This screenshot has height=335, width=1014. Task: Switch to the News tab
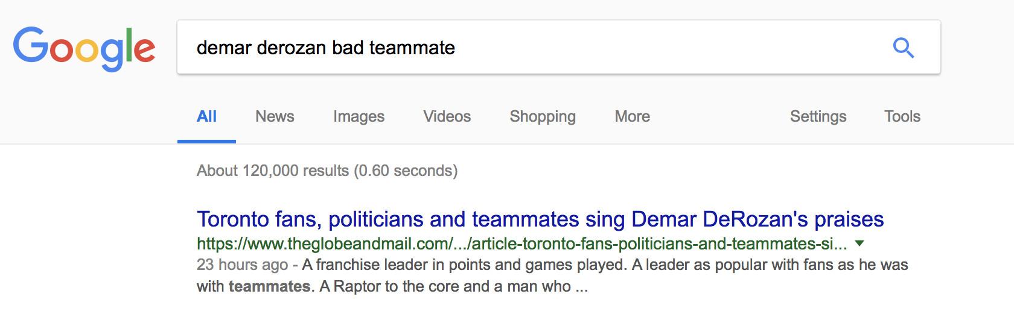point(275,117)
